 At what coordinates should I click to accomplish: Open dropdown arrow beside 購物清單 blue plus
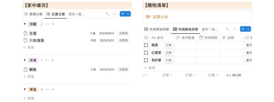(x=248, y=29)
